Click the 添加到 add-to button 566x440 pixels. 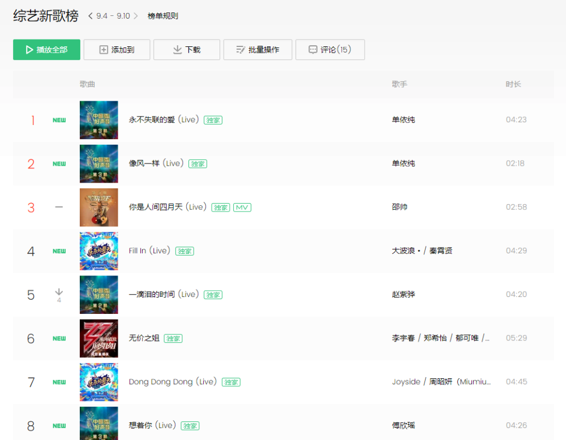click(117, 50)
